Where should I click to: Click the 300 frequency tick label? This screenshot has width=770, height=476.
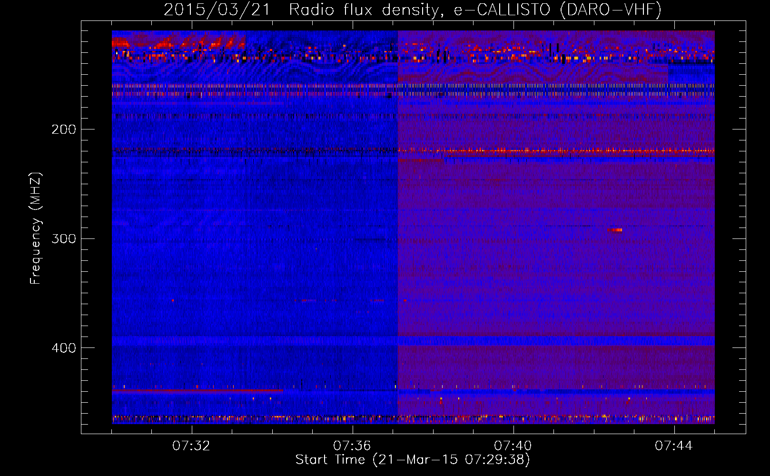pyautogui.click(x=64, y=238)
